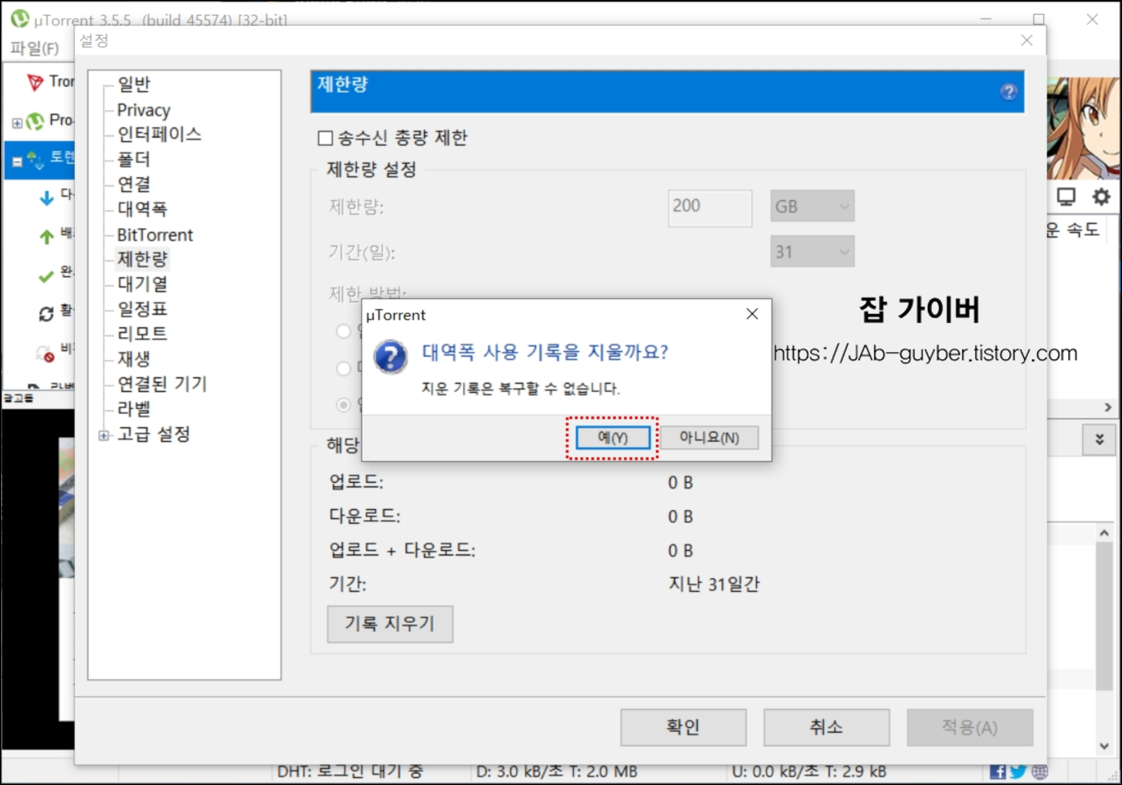Select 제한량 in the settings tree
This screenshot has width=1122, height=785.
click(x=142, y=259)
